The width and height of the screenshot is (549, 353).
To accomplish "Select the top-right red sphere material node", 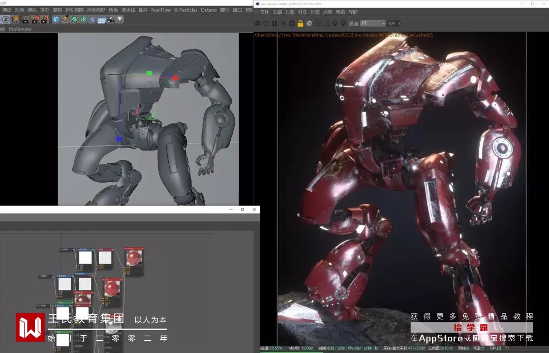I will point(135,257).
